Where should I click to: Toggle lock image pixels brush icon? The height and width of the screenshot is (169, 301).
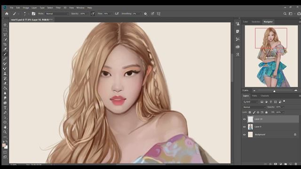(254, 112)
